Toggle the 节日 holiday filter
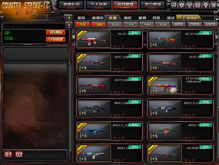This screenshot has height=165, width=219. 83,24
